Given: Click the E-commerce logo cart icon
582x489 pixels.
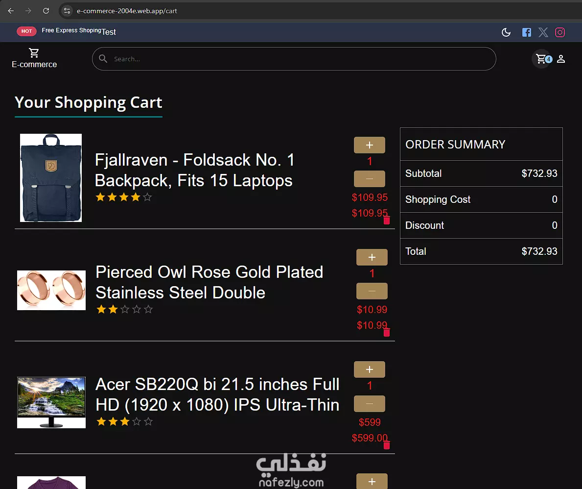Looking at the screenshot, I should coord(34,53).
